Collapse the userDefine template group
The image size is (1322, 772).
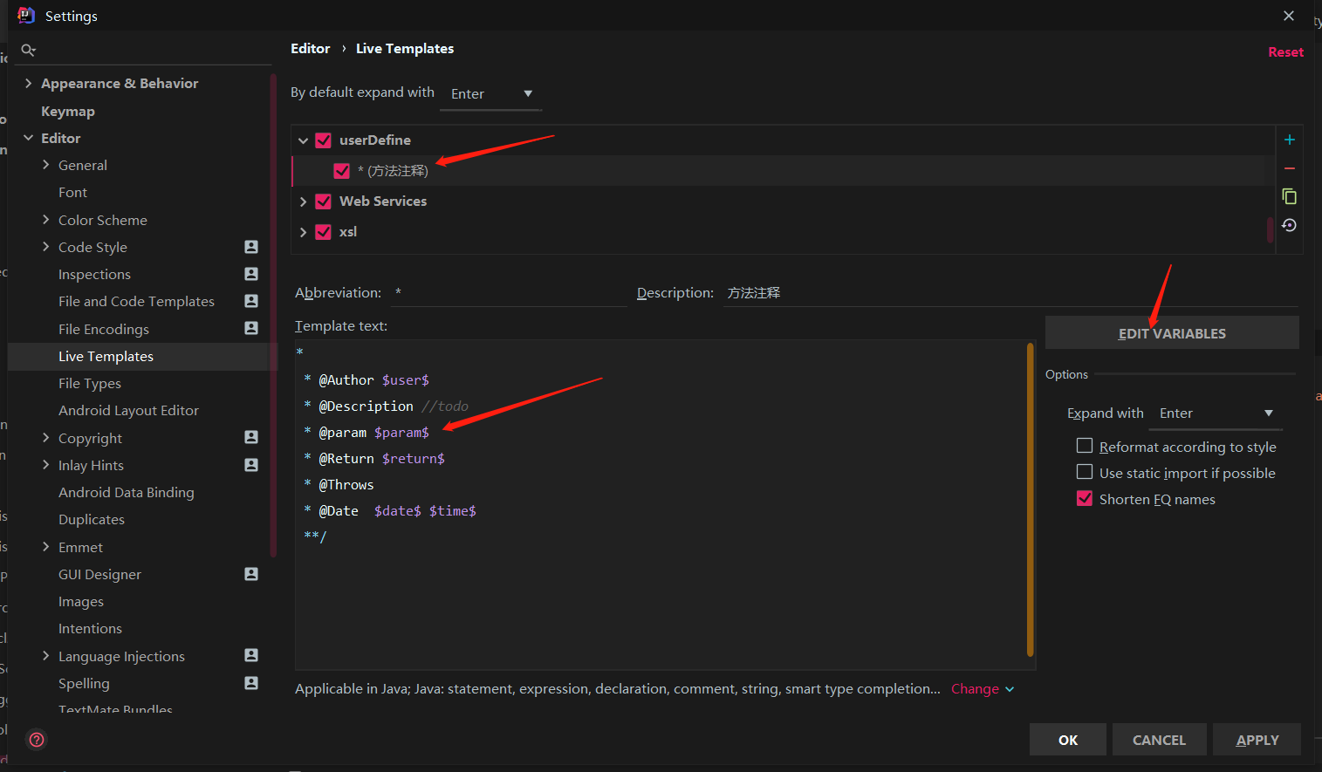303,140
